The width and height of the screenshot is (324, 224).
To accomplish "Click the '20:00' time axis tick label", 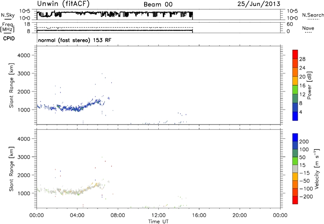I will click(x=239, y=216).
